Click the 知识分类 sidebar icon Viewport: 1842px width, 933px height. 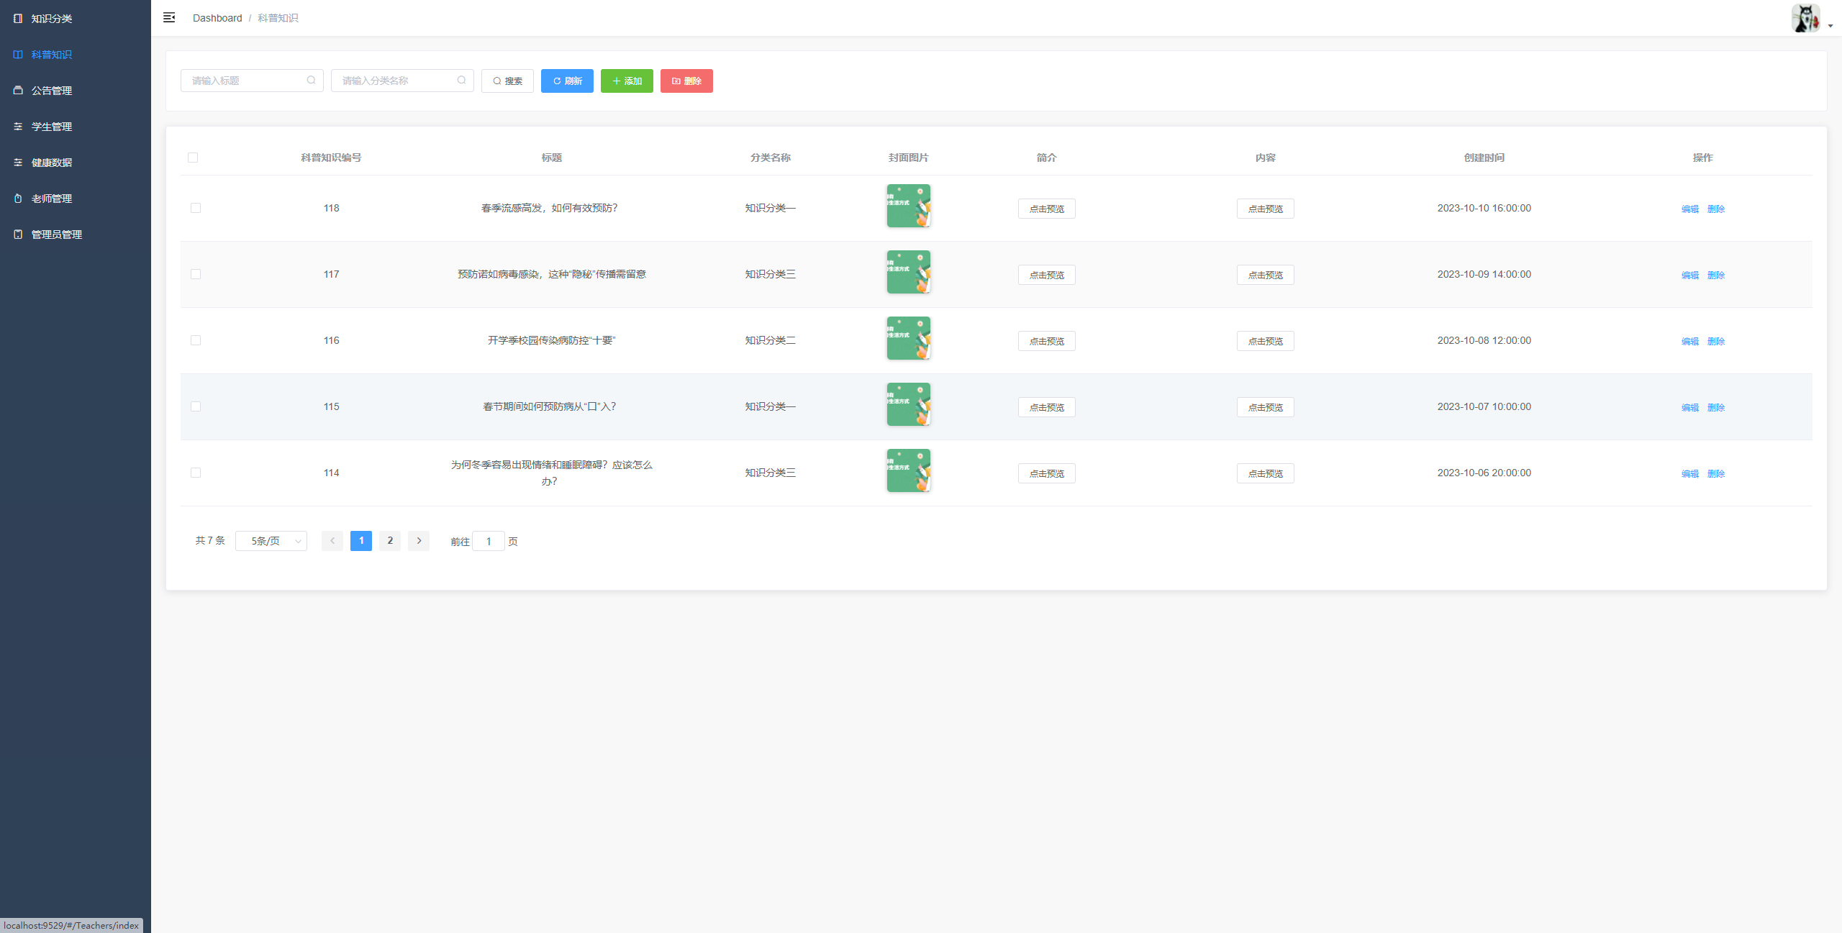18,19
